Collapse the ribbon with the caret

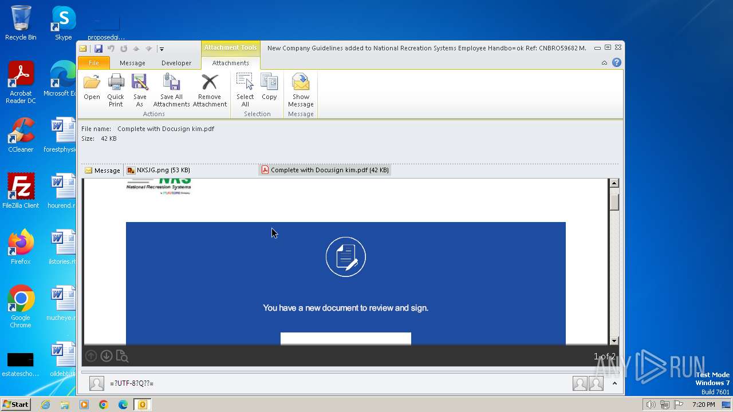coord(604,63)
